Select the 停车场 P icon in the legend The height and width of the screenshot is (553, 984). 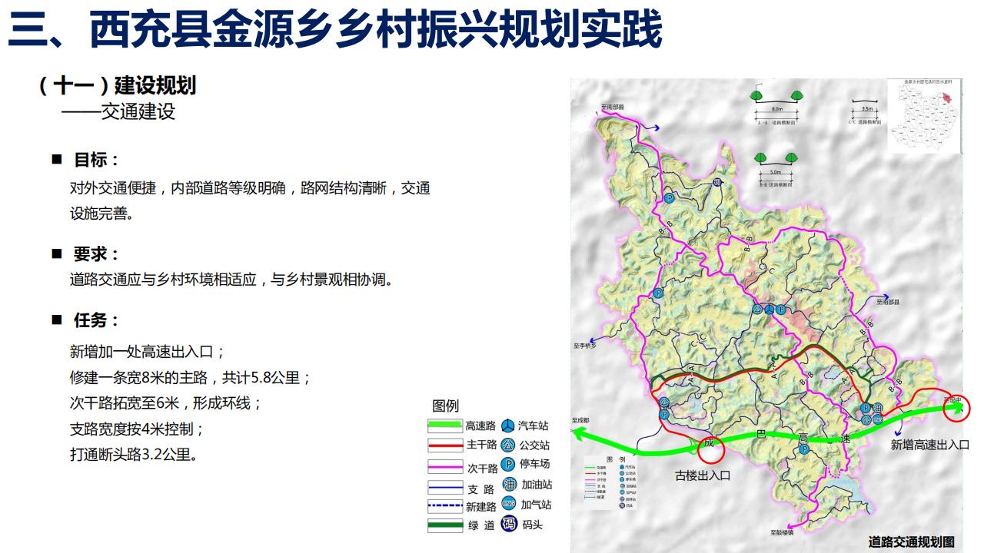pyautogui.click(x=508, y=464)
